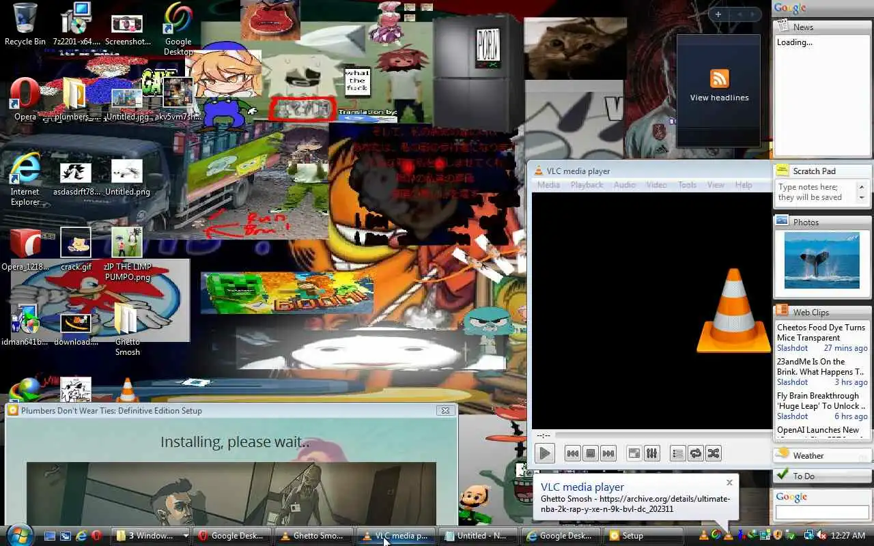874x546 pixels.
Task: Select Ghetto Smosh folder on desktop
Action: click(x=127, y=329)
